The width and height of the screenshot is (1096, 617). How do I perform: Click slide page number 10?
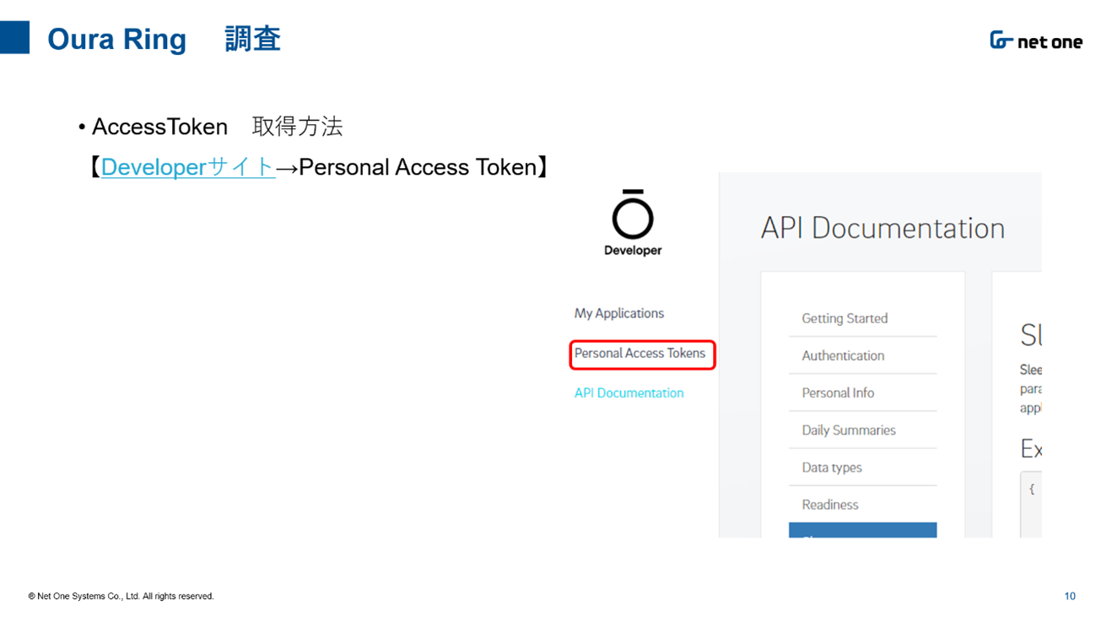click(1070, 596)
